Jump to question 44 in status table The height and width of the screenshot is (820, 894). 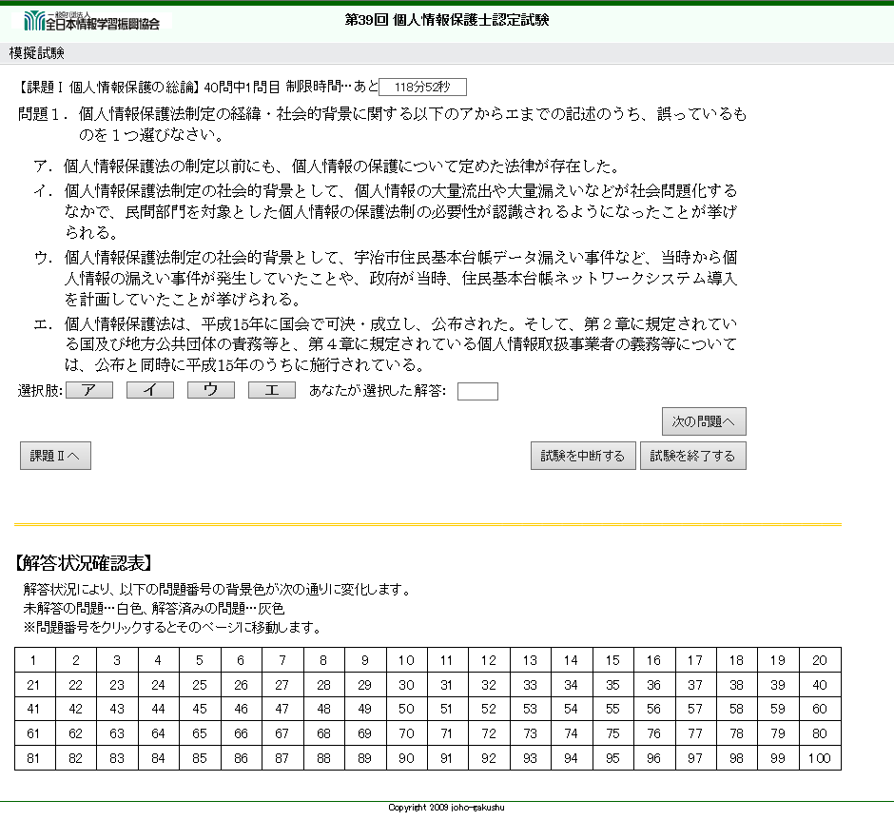(x=159, y=709)
